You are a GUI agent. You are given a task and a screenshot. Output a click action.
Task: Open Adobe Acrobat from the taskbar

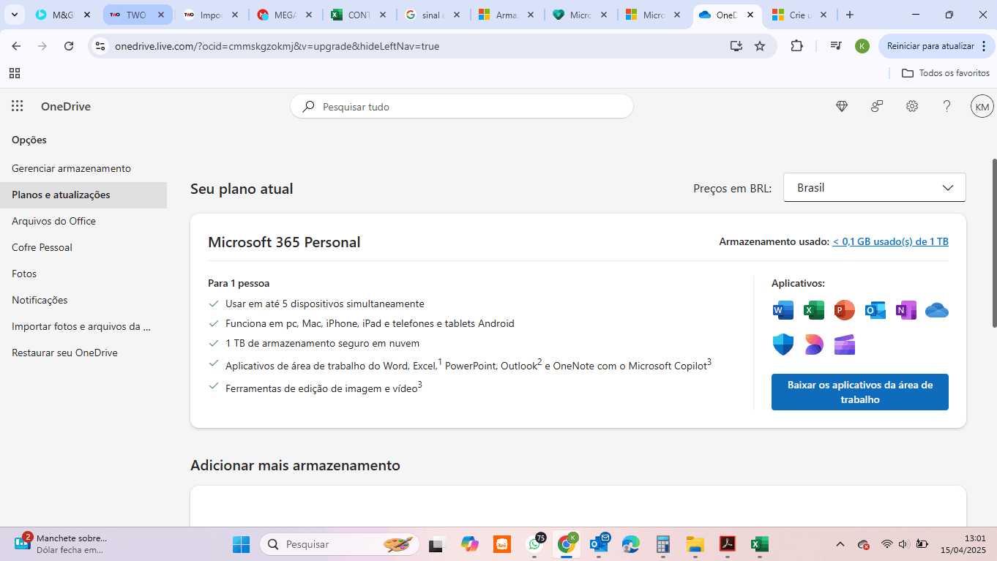[727, 544]
